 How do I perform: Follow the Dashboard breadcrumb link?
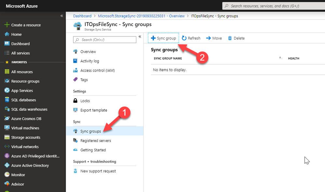[x=82, y=16]
